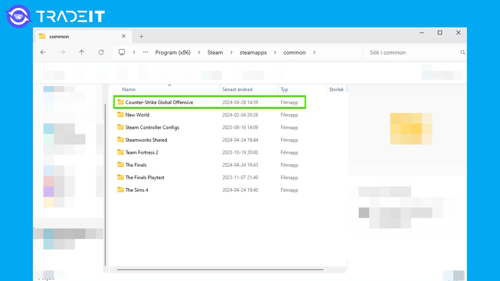This screenshot has width=500, height=281.
Task: Click folder icon of The Sims 4
Action: click(120, 189)
